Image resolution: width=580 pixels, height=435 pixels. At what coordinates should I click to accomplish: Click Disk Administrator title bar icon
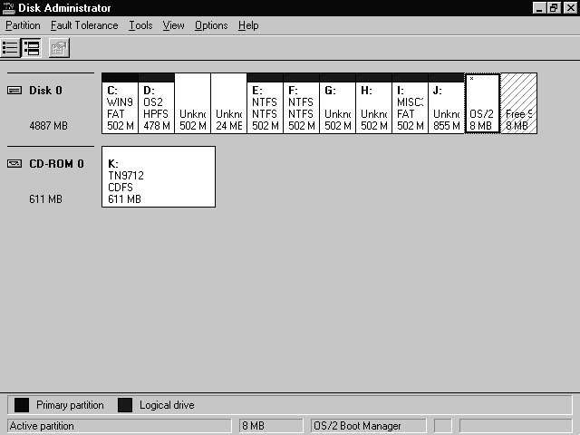tap(9, 7)
